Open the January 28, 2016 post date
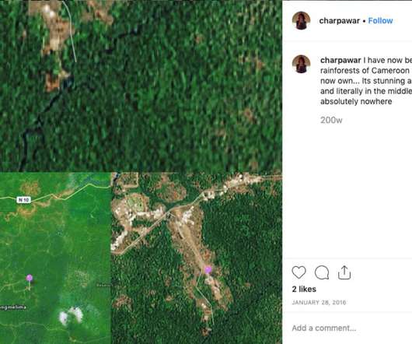 click(319, 303)
